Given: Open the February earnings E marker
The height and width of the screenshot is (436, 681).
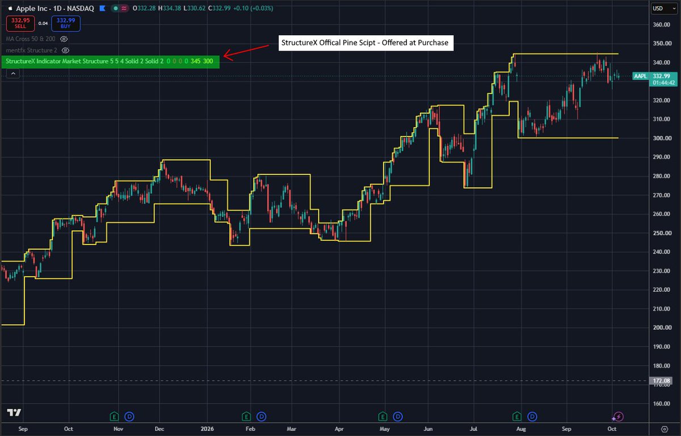Looking at the screenshot, I should [x=246, y=416].
